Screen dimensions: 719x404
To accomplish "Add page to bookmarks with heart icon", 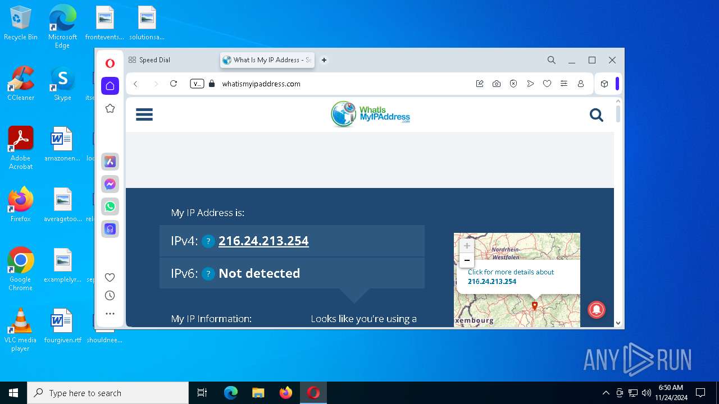I will pos(547,84).
